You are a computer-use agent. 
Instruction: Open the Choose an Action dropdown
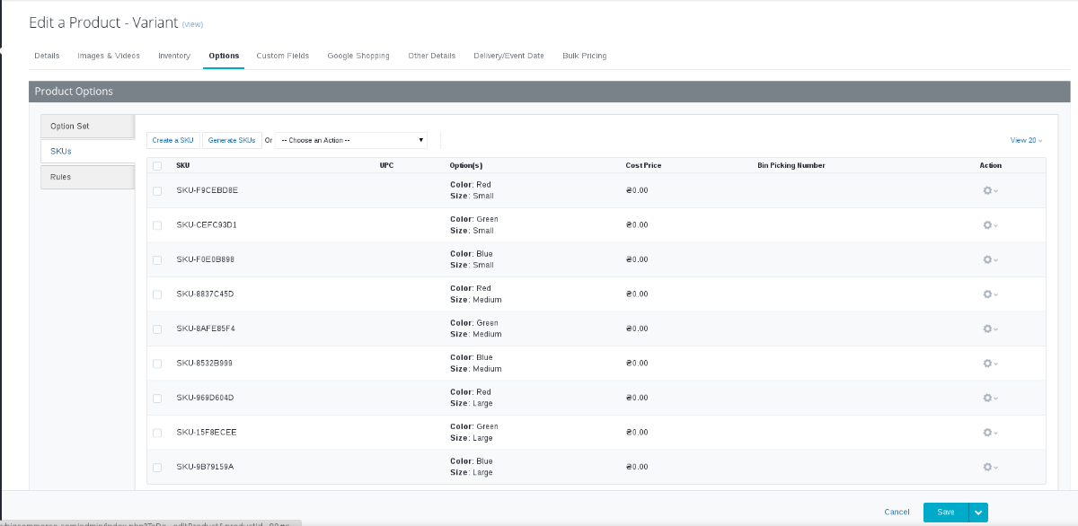(351, 141)
